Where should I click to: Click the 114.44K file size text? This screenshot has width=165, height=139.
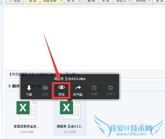pos(27,132)
